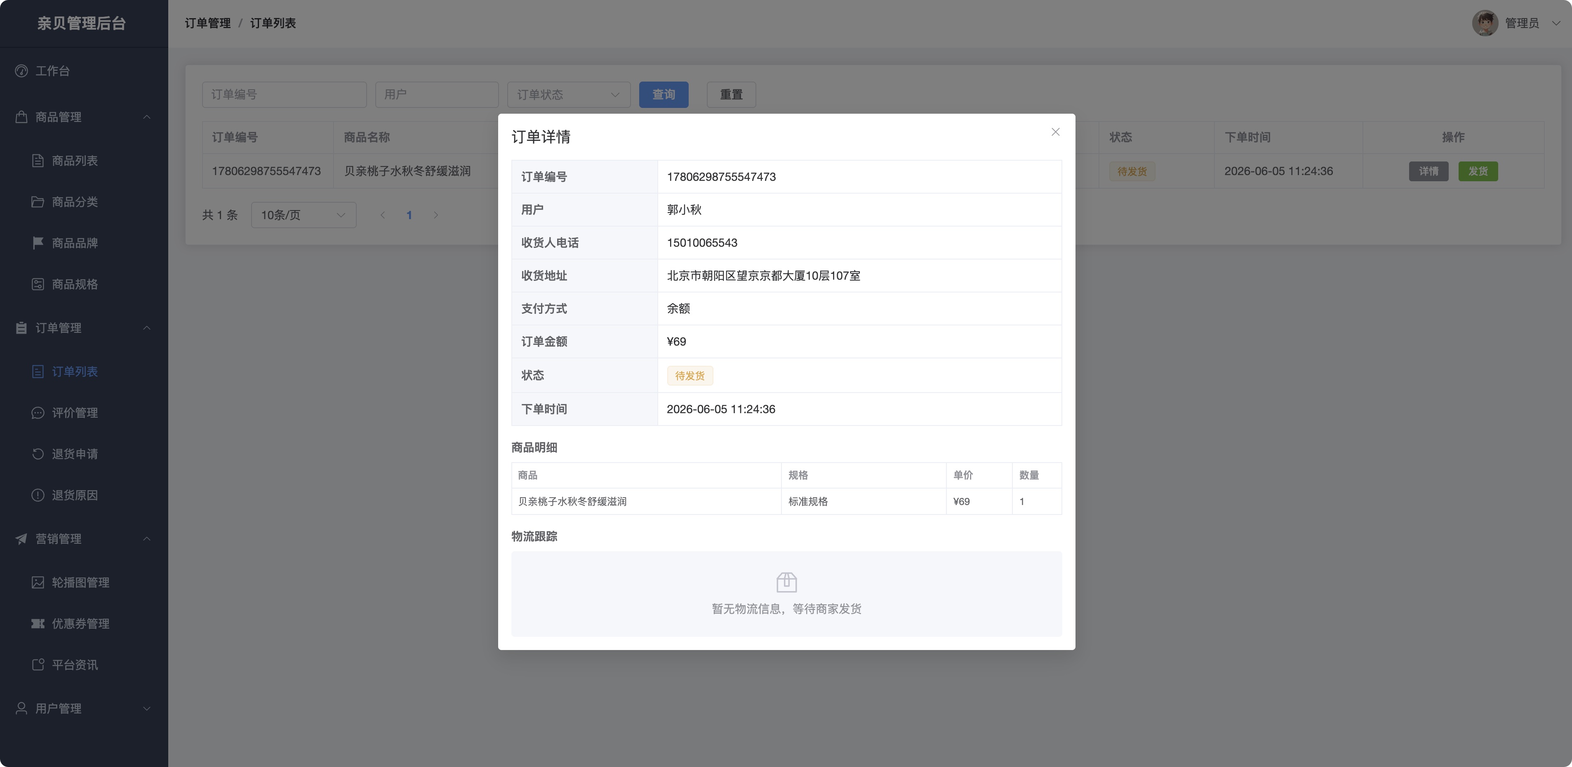
Task: Click the 优惠券管理 ticket icon
Action: coord(38,623)
